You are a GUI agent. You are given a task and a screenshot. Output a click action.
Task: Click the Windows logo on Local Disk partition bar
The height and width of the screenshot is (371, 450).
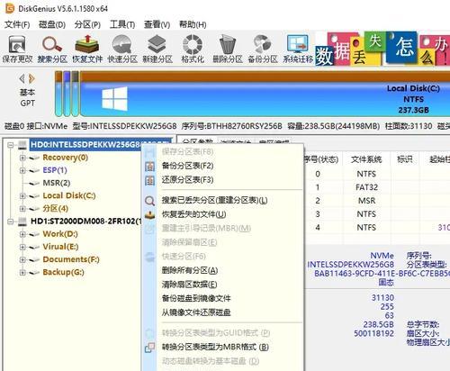click(x=114, y=98)
